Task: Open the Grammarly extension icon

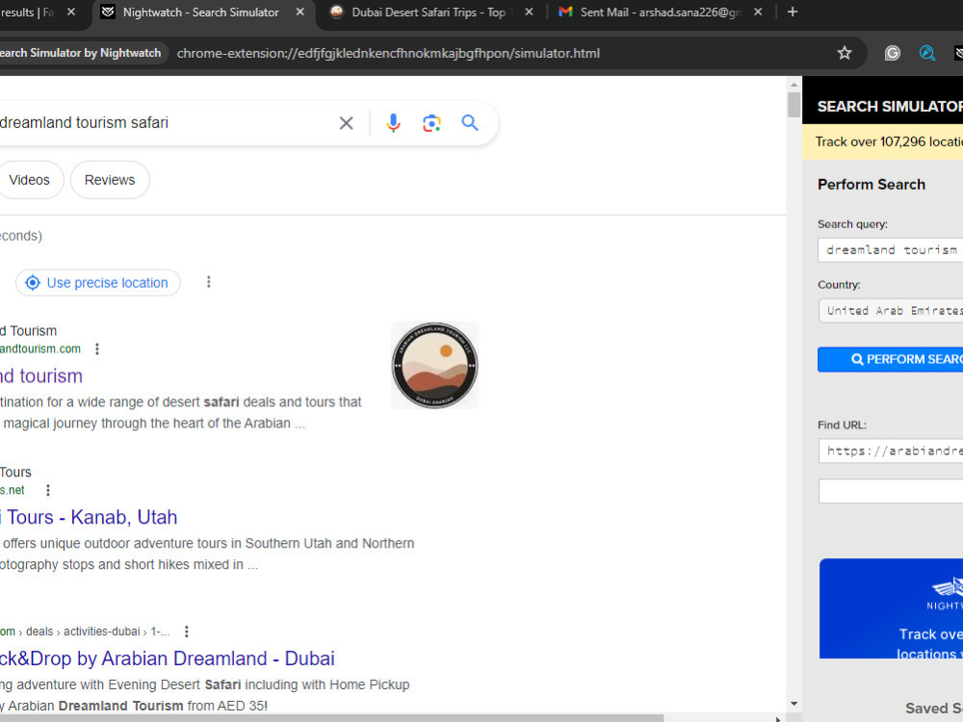Action: pyautogui.click(x=893, y=53)
